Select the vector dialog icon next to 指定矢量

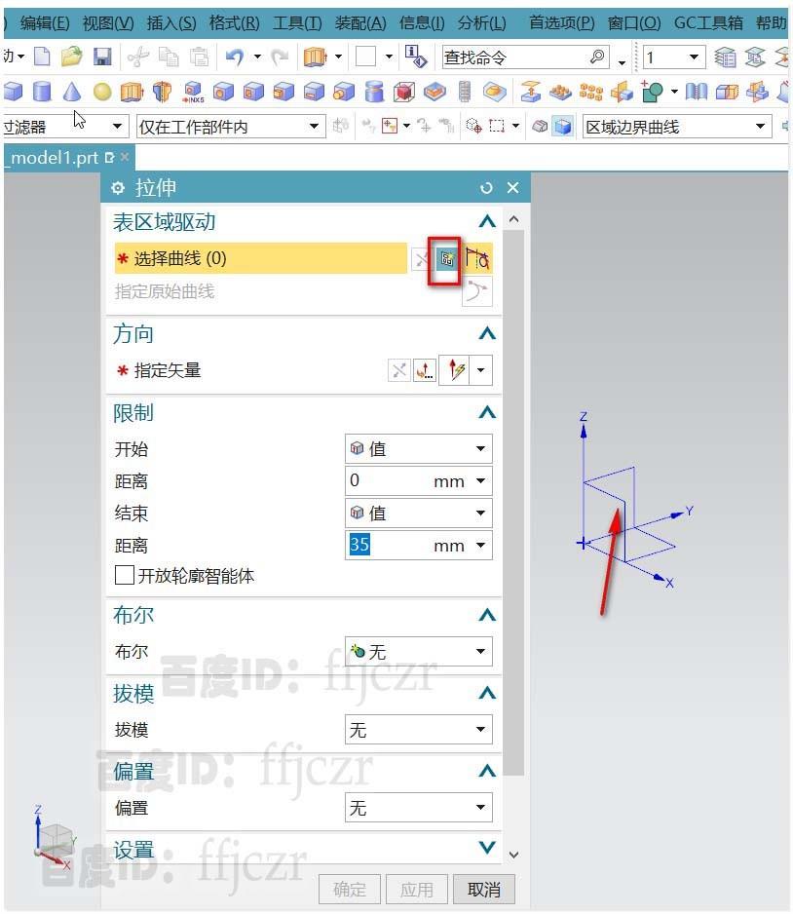click(426, 369)
